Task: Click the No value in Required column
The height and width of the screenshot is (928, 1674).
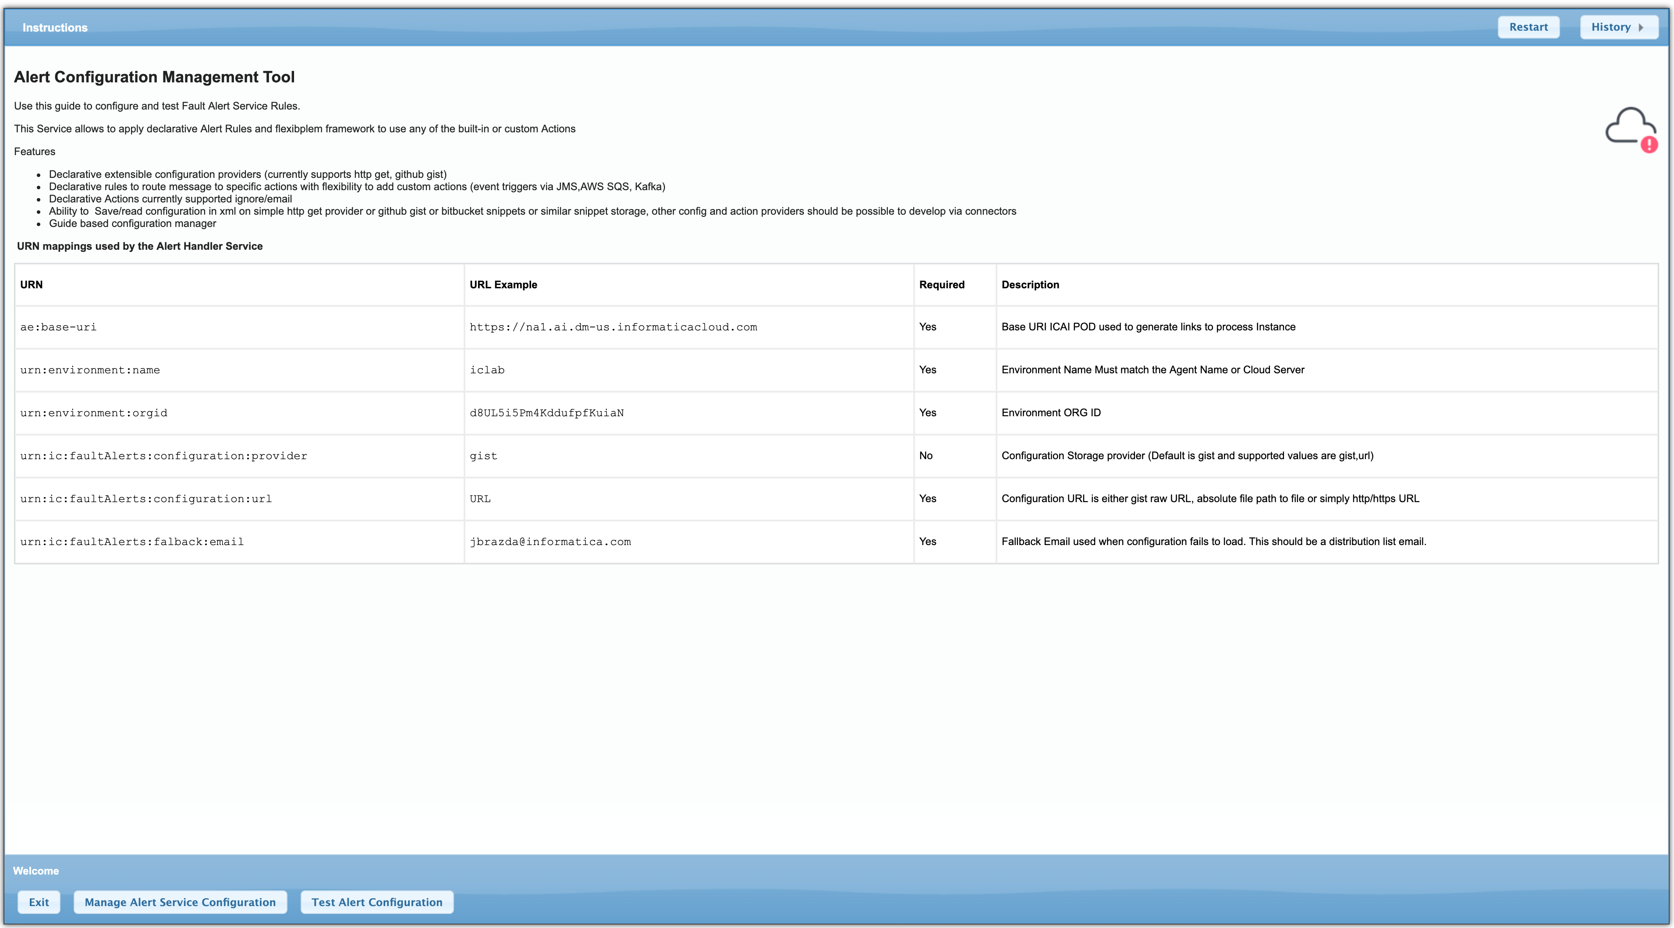Action: [926, 456]
